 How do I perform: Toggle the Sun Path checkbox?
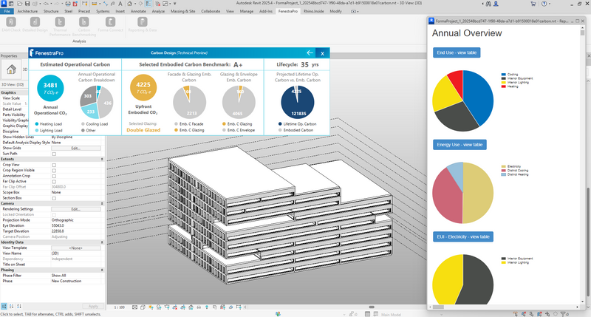tap(54, 154)
